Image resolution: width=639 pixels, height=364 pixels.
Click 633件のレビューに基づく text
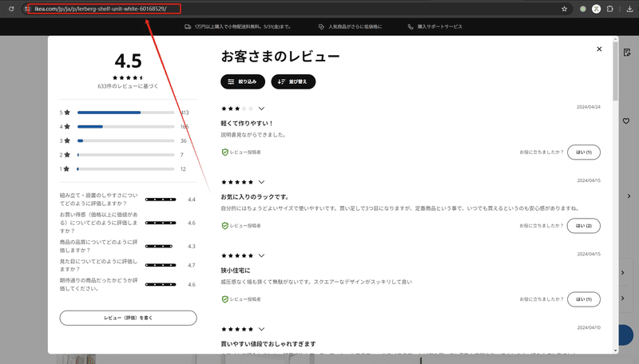[128, 86]
